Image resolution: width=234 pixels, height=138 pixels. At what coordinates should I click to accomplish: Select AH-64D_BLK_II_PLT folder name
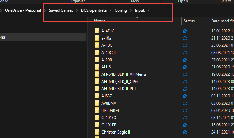coord(119,89)
